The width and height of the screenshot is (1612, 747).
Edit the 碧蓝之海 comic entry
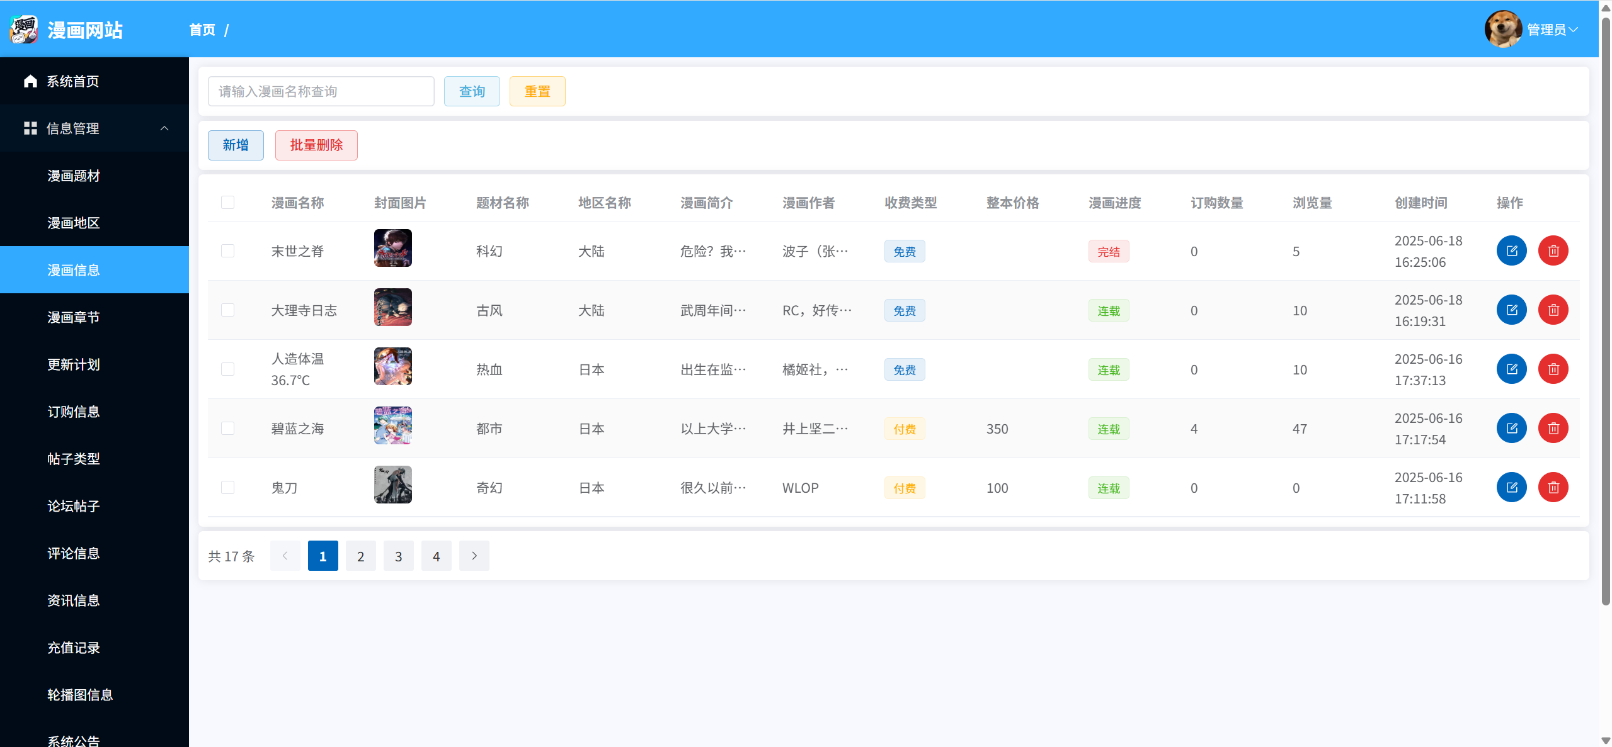pyautogui.click(x=1511, y=429)
